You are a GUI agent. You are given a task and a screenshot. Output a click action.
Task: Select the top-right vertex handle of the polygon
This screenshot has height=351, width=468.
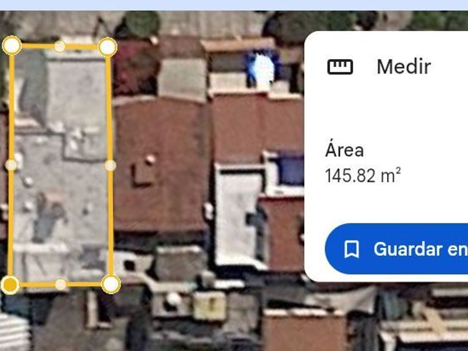click(x=108, y=47)
